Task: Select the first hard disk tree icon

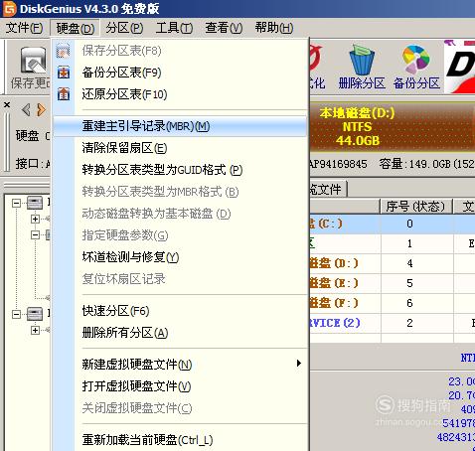Action: [35, 203]
